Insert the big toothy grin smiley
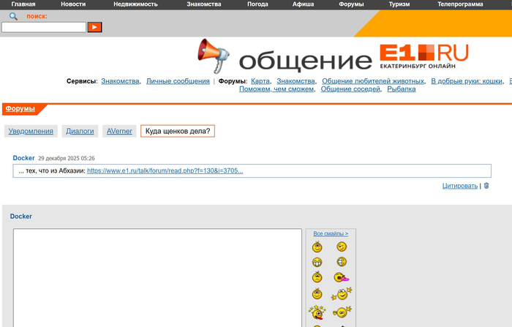 pyautogui.click(x=317, y=262)
